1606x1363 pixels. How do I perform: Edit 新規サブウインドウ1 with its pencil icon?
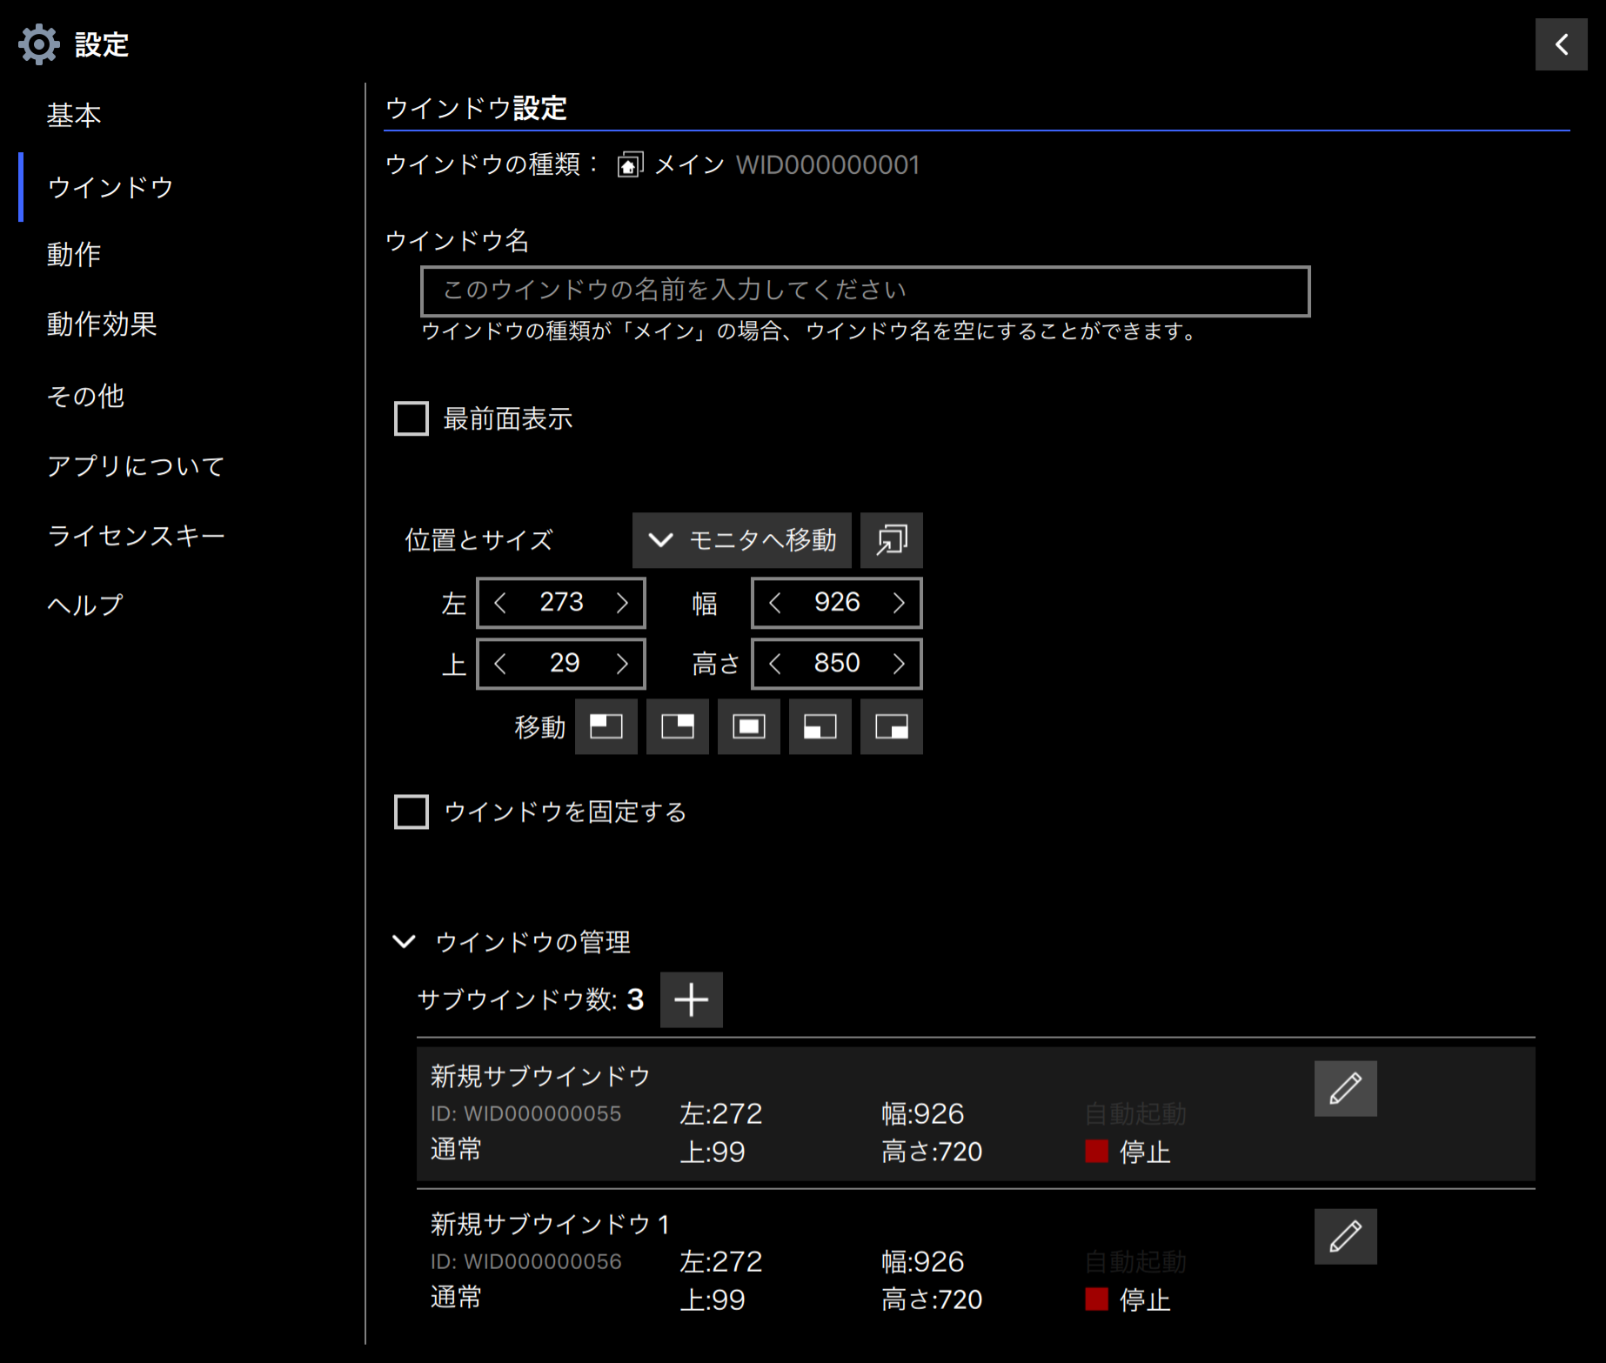(1345, 1236)
